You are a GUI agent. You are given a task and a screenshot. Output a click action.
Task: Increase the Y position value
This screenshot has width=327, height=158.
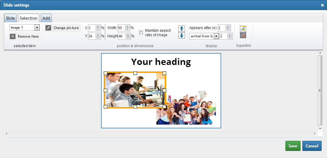coord(98,35)
